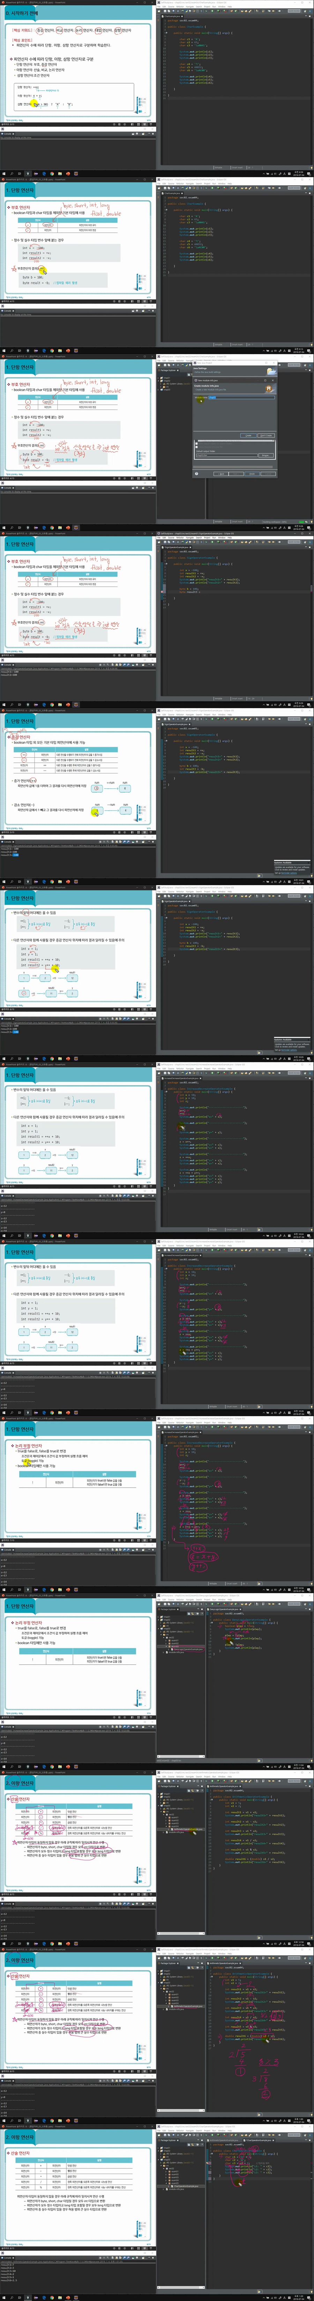
Task: Click the code editor's vertical scrollbar
Action: coord(311,89)
